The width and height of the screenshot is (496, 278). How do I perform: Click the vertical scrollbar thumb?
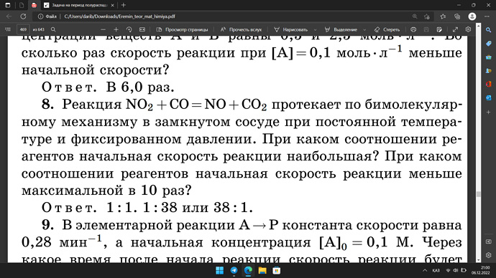(x=478, y=194)
